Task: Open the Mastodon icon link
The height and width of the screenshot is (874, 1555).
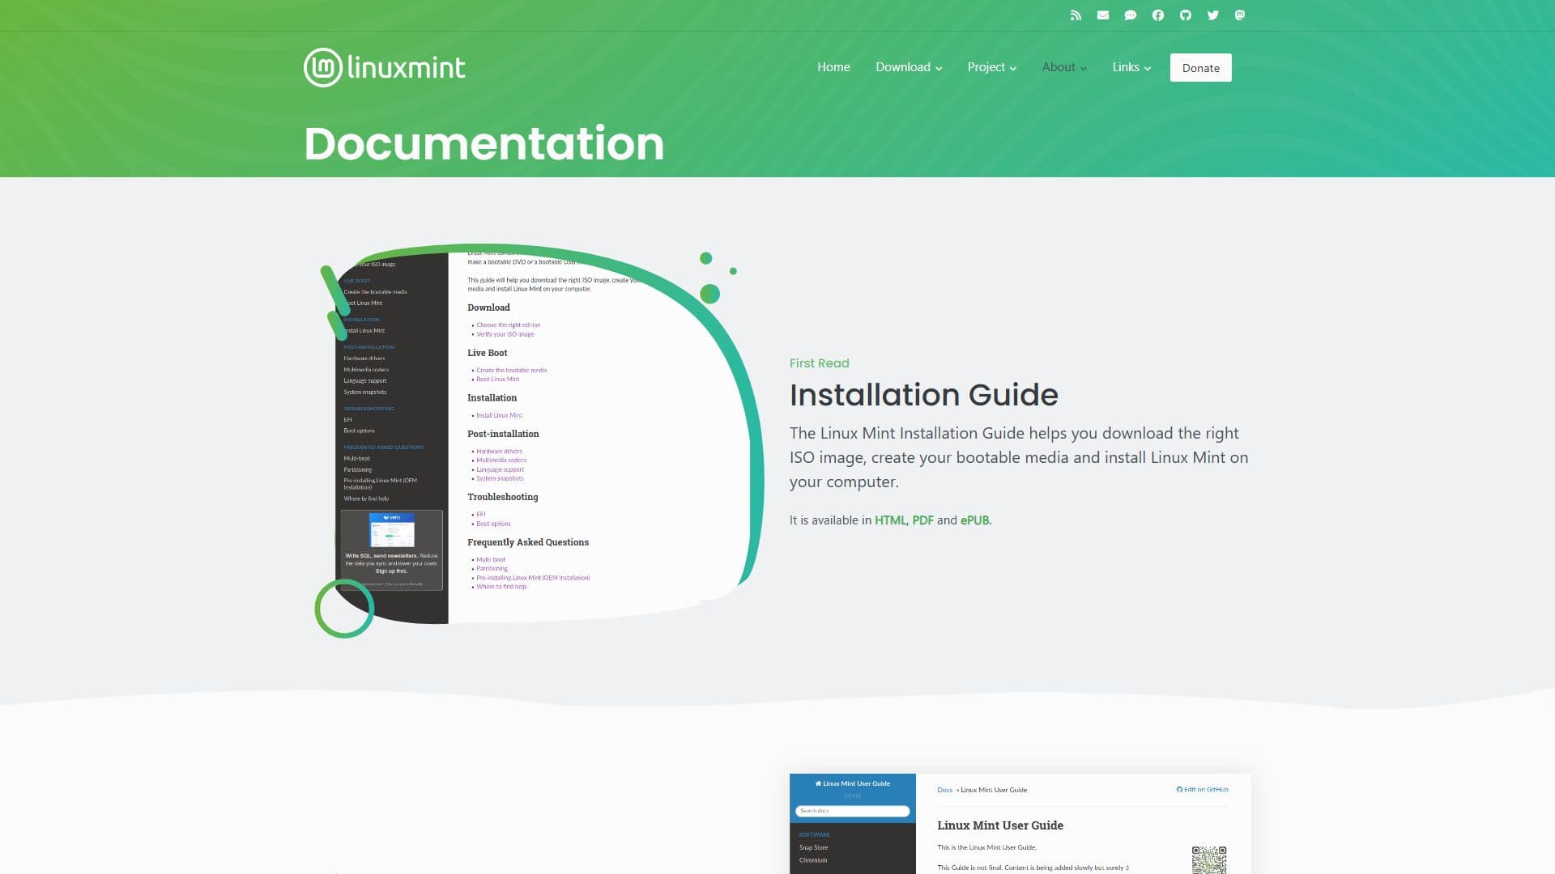Action: [x=1240, y=15]
